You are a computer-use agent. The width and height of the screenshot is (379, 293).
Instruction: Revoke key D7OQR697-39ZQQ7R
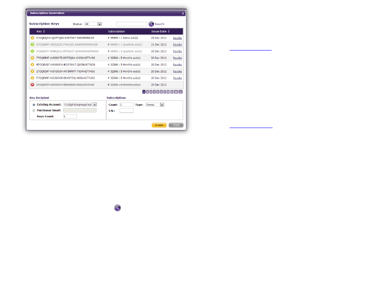click(178, 45)
